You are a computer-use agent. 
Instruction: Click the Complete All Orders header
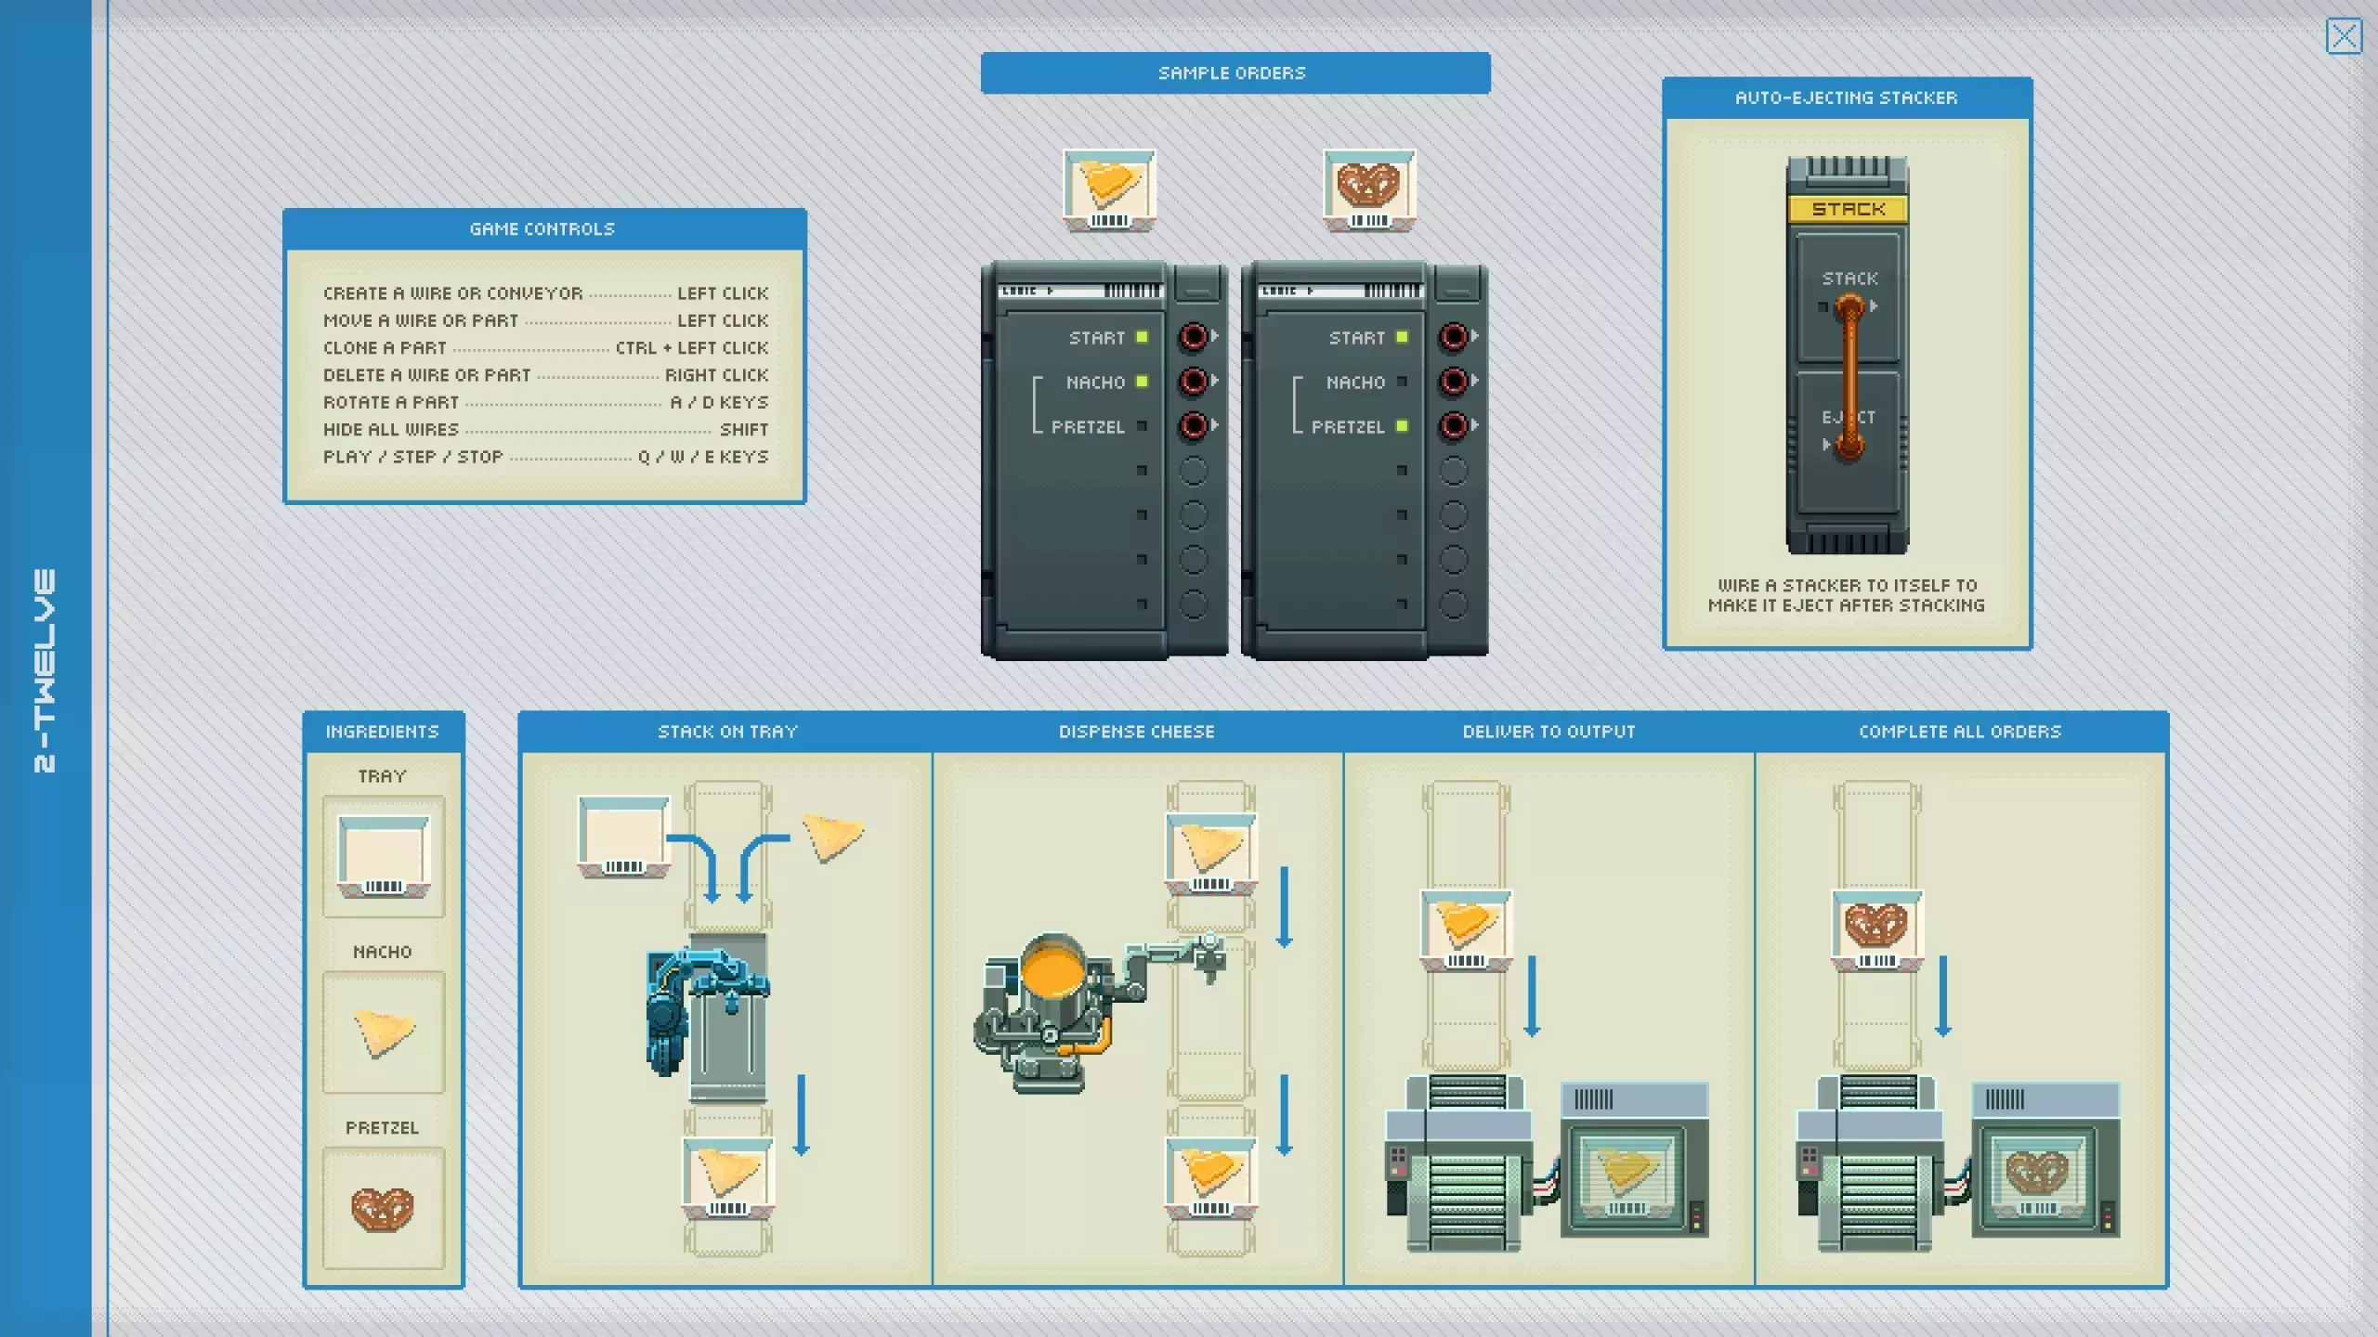(x=1960, y=732)
